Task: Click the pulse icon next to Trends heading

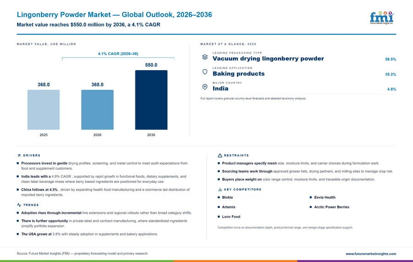Action: [x=19, y=205]
